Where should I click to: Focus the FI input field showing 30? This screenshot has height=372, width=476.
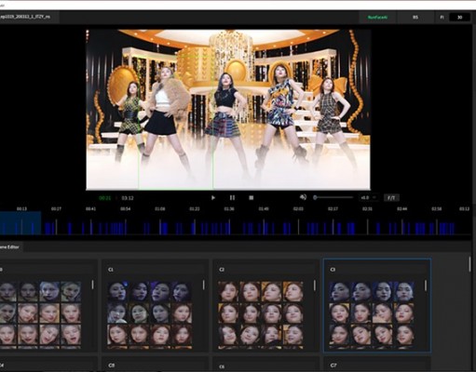[459, 18]
